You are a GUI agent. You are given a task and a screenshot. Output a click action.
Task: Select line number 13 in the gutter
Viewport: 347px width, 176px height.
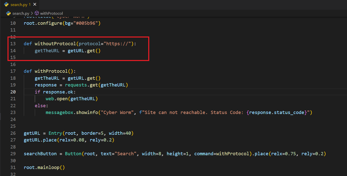pyautogui.click(x=13, y=44)
